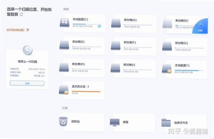Click the orange 丢失的分区 -1 bar
The image size is (214, 139).
86,92
